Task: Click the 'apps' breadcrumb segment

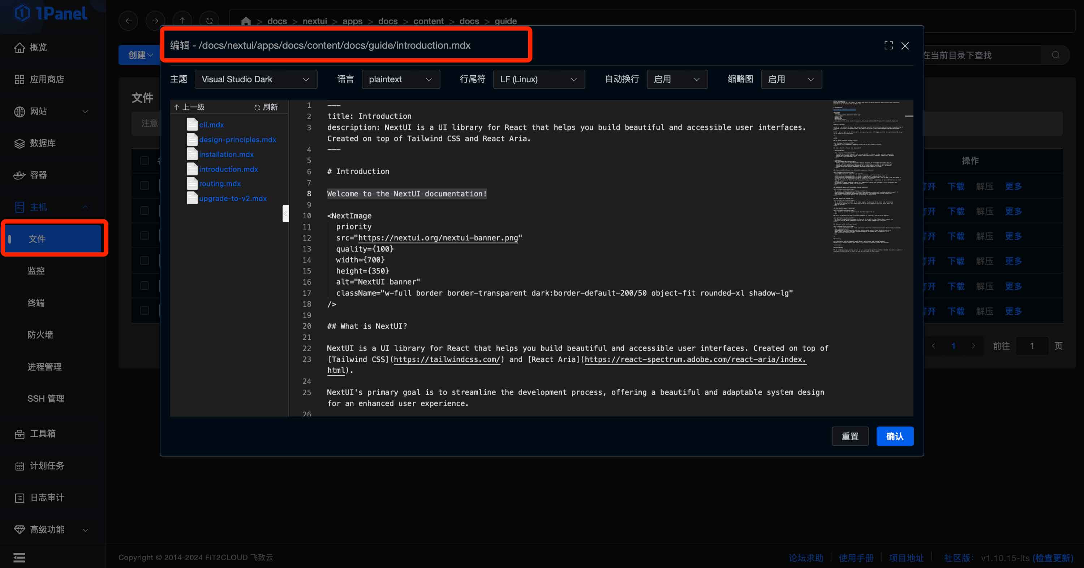Action: click(352, 21)
